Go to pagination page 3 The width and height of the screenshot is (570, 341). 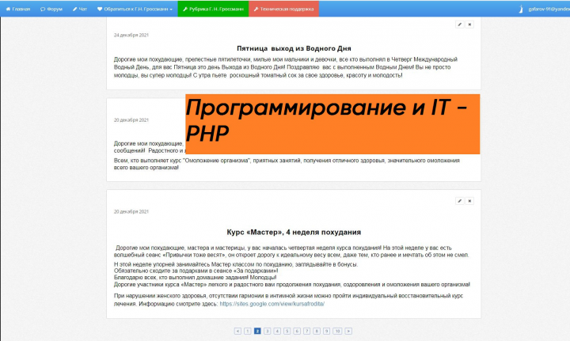point(268,331)
